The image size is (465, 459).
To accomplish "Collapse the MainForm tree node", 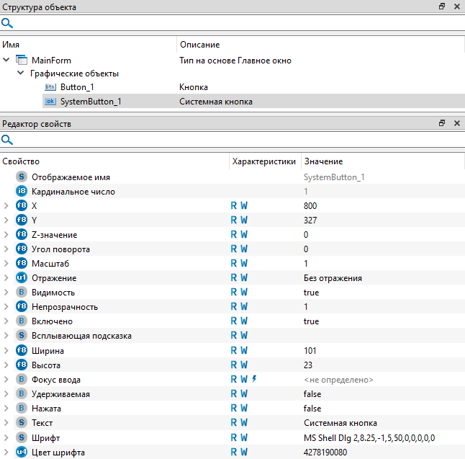I will pyautogui.click(x=6, y=61).
